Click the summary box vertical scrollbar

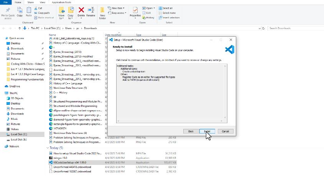[x=225, y=92]
